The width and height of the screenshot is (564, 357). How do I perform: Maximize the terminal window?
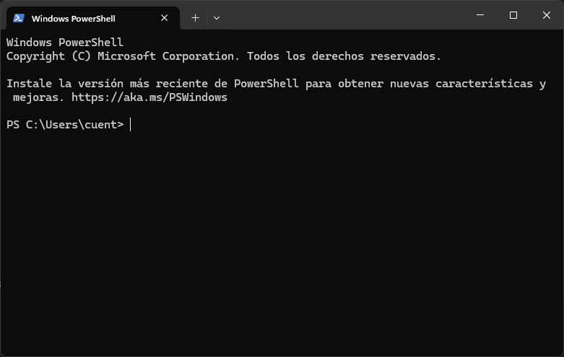513,15
